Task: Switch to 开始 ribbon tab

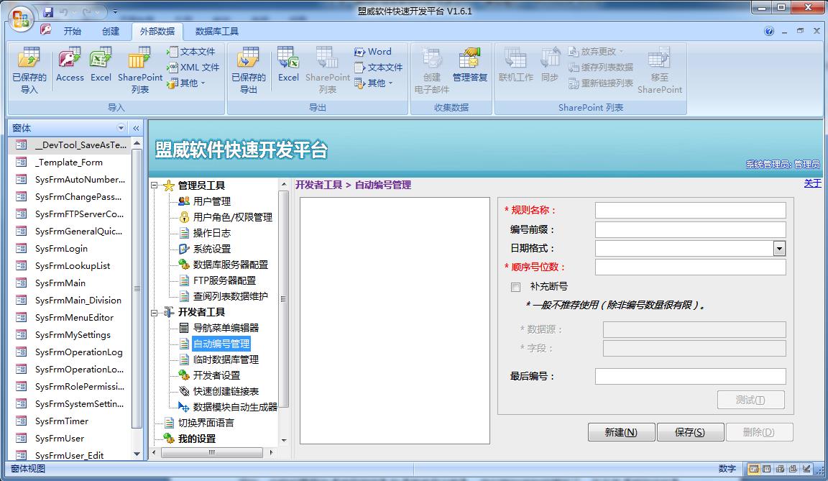Action: (x=73, y=31)
